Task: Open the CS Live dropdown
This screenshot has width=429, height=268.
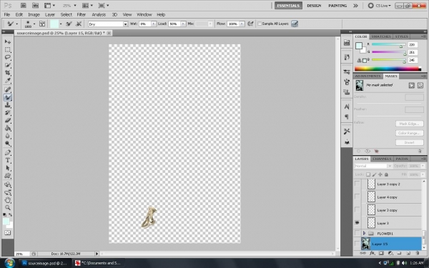Action: pyautogui.click(x=383, y=6)
